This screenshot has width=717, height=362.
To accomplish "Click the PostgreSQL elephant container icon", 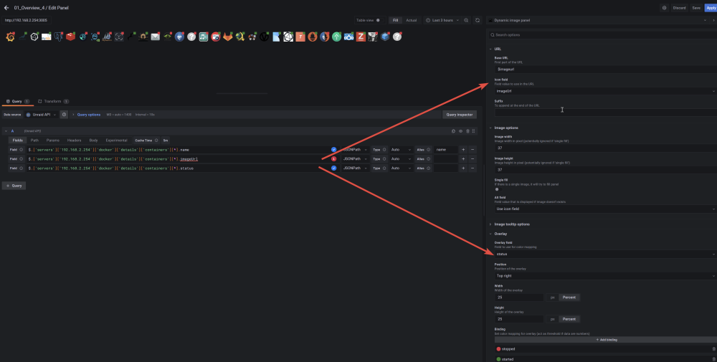I will click(59, 37).
